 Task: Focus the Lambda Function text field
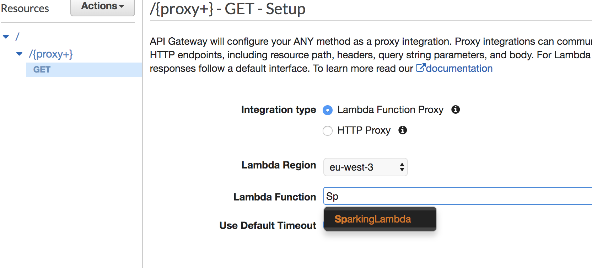click(x=455, y=196)
